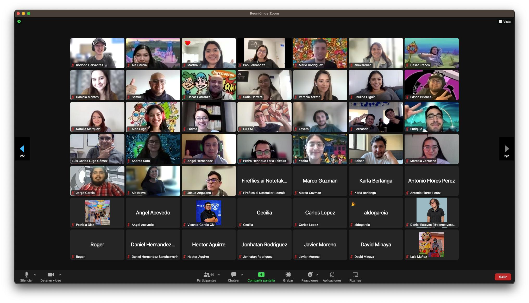529x303 pixels.
Task: Click muted mic icon on Cecilia tile
Action: tap(240, 225)
